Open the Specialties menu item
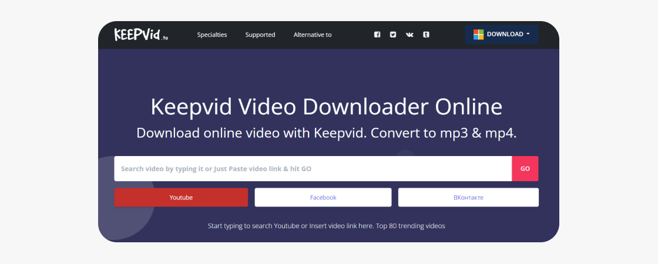This screenshot has width=658, height=264. tap(212, 35)
